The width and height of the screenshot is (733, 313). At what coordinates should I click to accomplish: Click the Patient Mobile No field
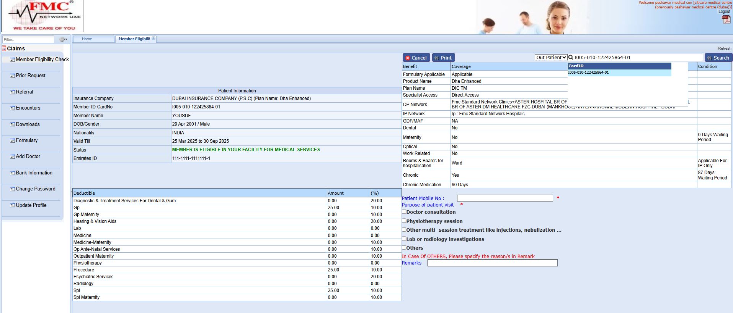coord(504,198)
